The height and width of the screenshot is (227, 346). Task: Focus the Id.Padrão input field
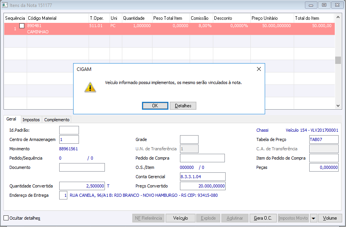click(x=69, y=130)
